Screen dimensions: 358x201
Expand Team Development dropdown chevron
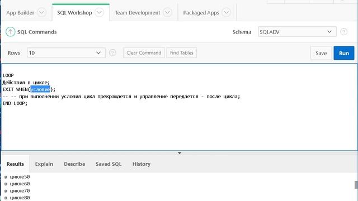click(x=167, y=12)
